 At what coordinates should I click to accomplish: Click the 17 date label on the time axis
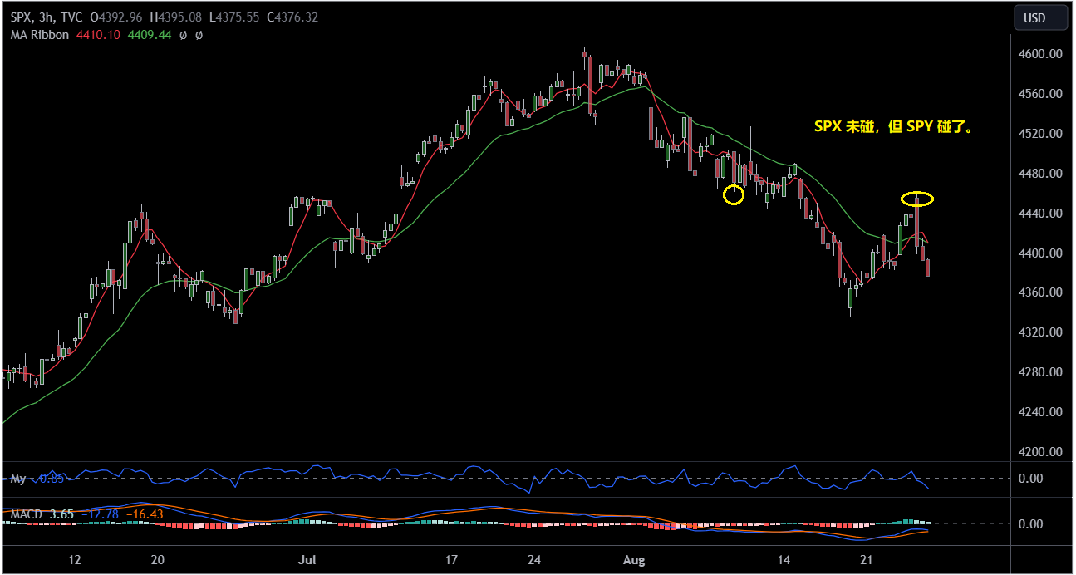click(x=451, y=560)
